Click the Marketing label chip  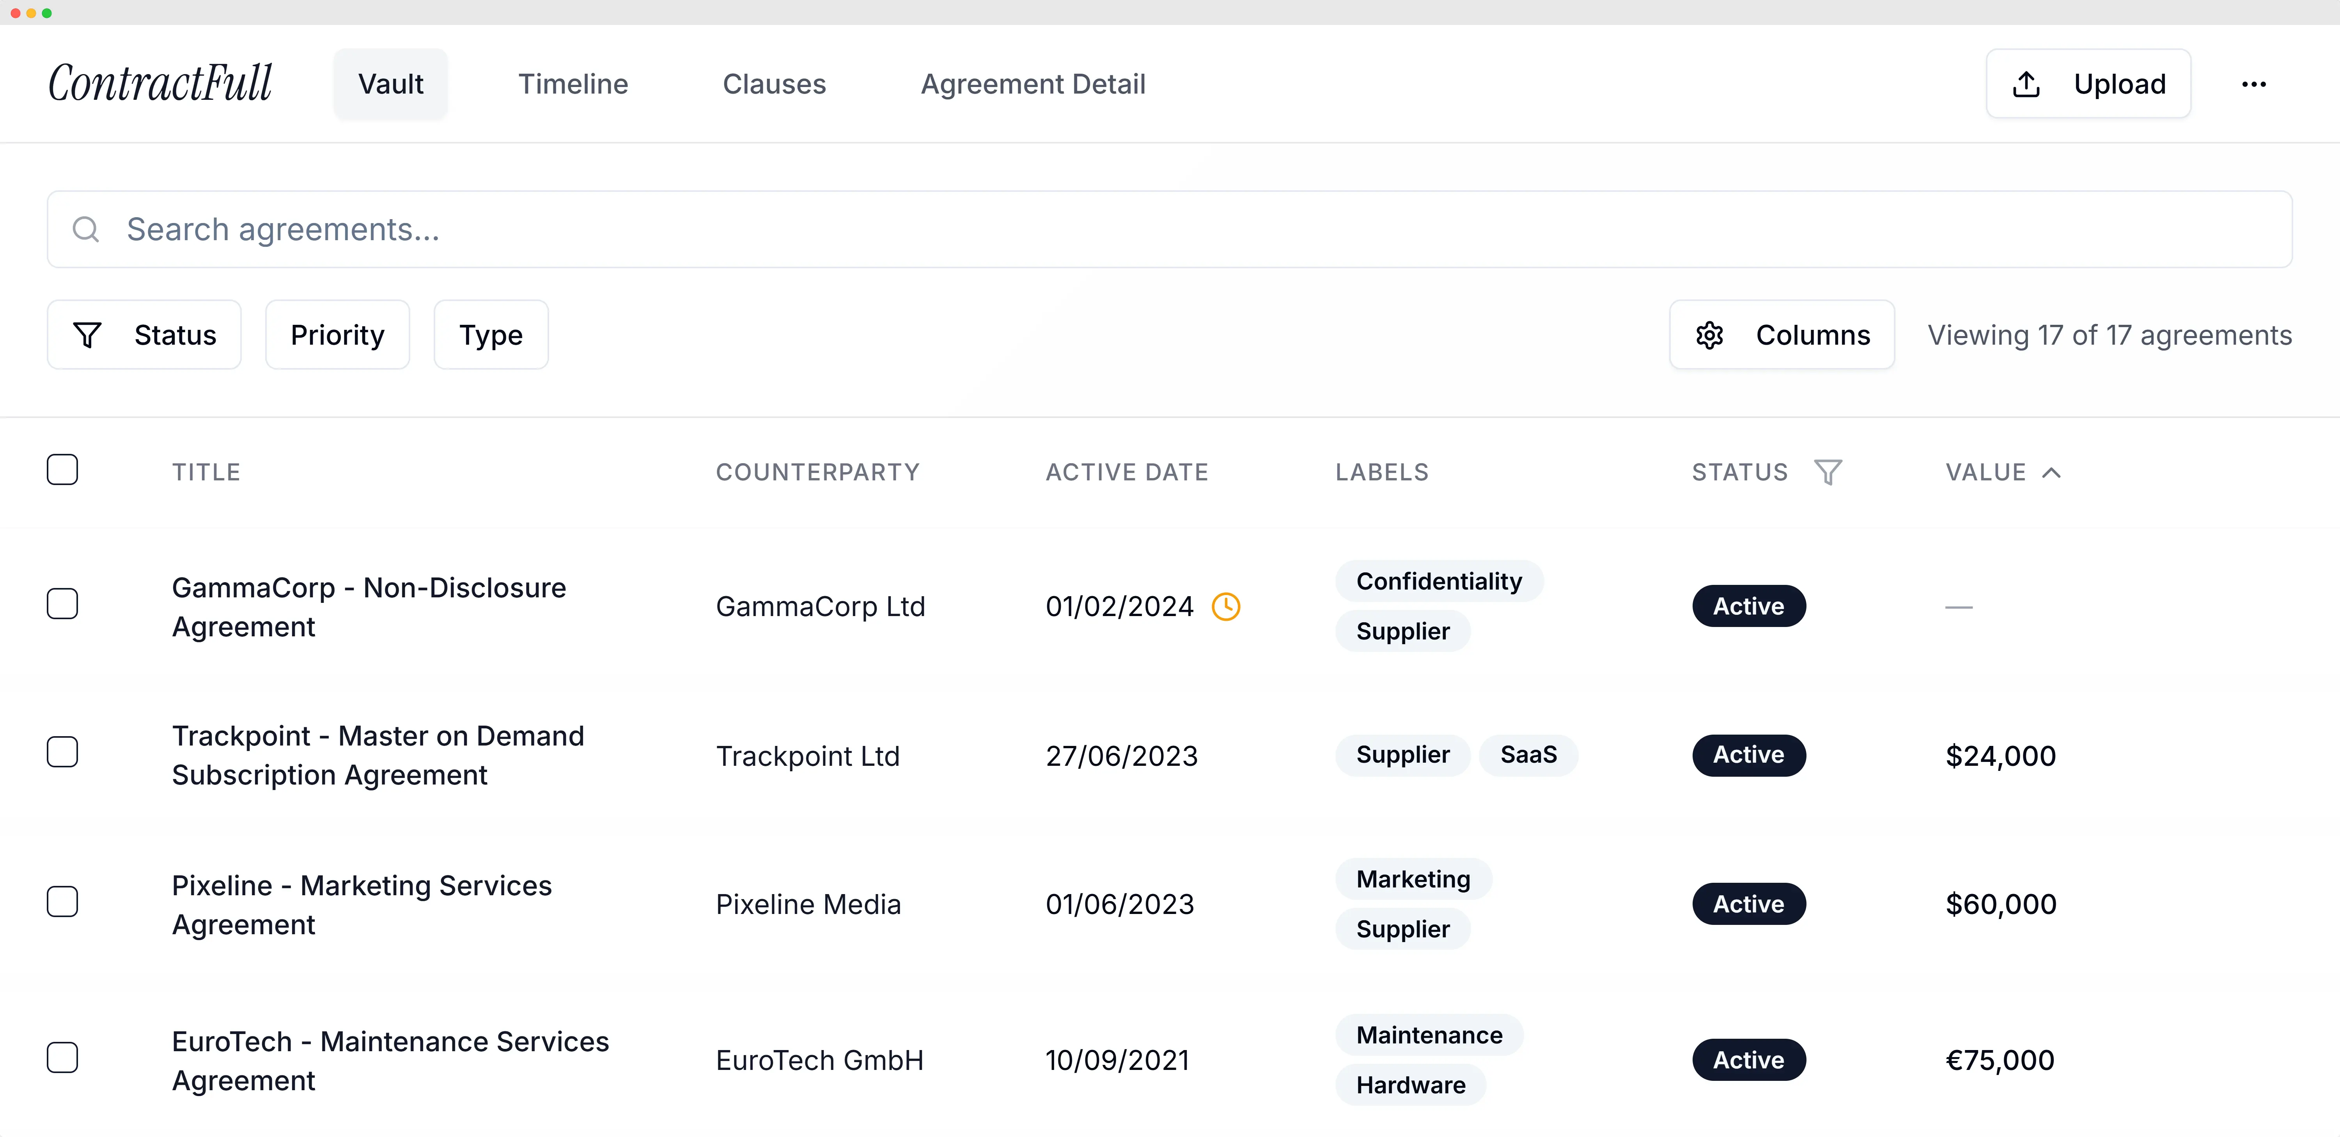(x=1413, y=879)
